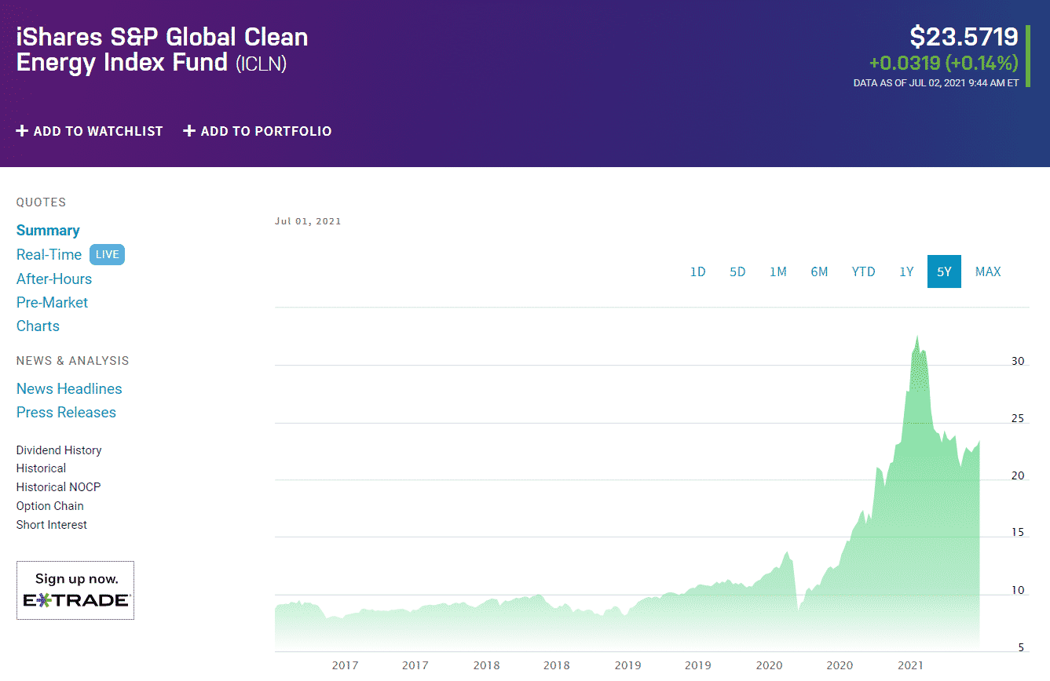The image size is (1050, 681).
Task: View Short Interest data
Action: click(52, 525)
